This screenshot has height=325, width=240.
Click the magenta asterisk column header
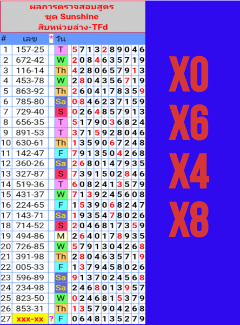pyautogui.click(x=51, y=38)
